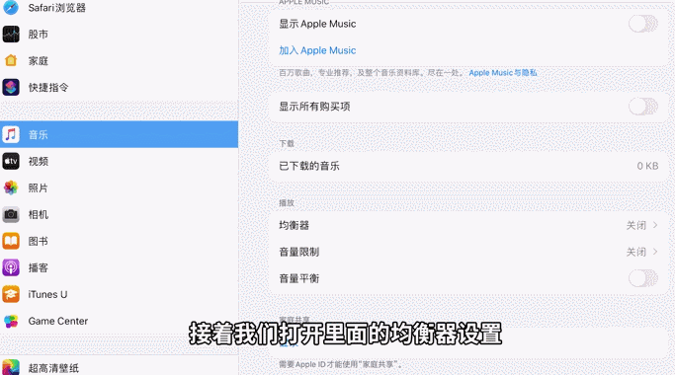
Task: Select 视频 in settings sidebar
Action: coord(119,161)
